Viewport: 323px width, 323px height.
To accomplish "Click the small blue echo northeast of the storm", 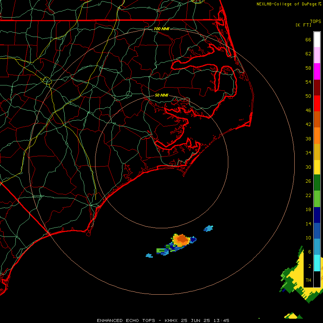I will [208, 229].
